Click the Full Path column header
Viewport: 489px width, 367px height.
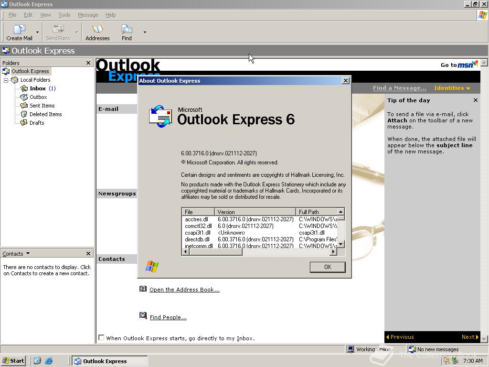click(x=317, y=212)
